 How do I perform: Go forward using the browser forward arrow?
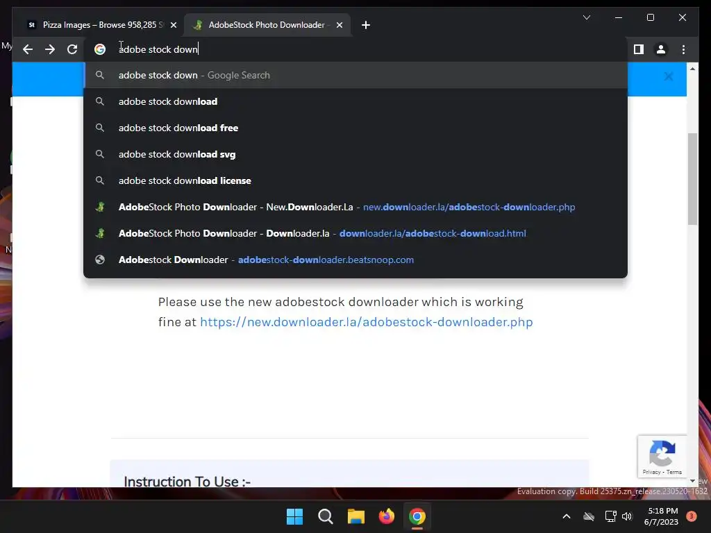[50, 49]
